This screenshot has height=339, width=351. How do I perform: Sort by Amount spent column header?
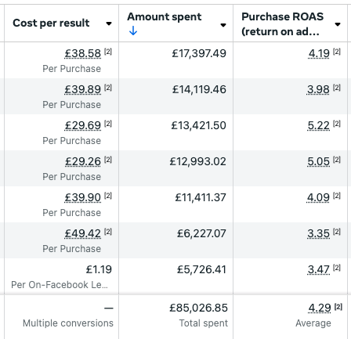click(x=165, y=17)
